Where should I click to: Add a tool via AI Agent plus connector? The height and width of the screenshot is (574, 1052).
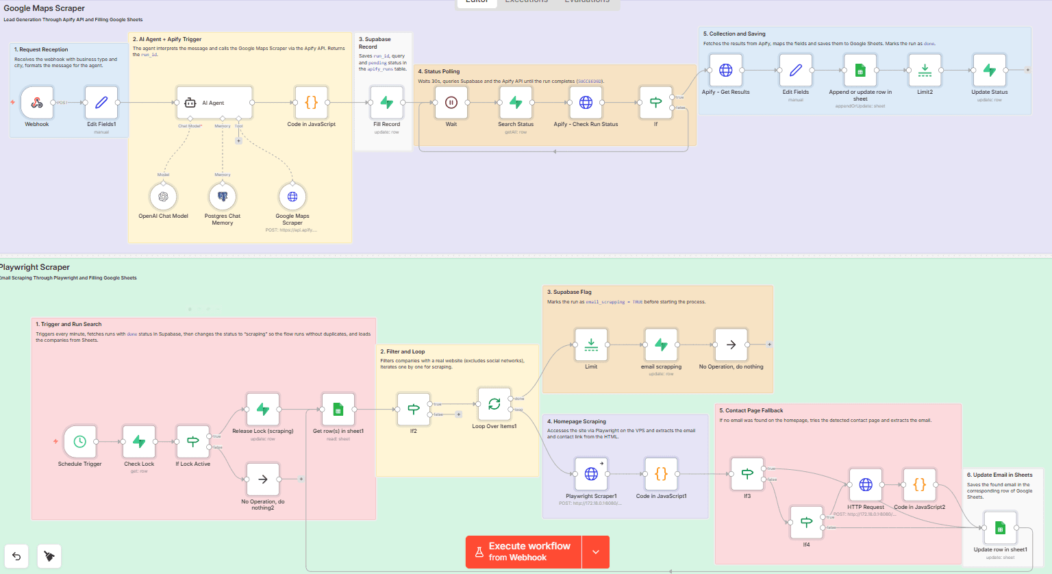point(238,140)
